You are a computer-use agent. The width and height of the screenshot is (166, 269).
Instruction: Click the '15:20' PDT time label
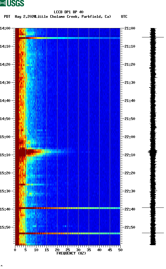pyautogui.click(x=5, y=173)
